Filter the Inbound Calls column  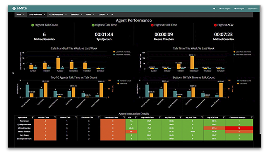76,117
